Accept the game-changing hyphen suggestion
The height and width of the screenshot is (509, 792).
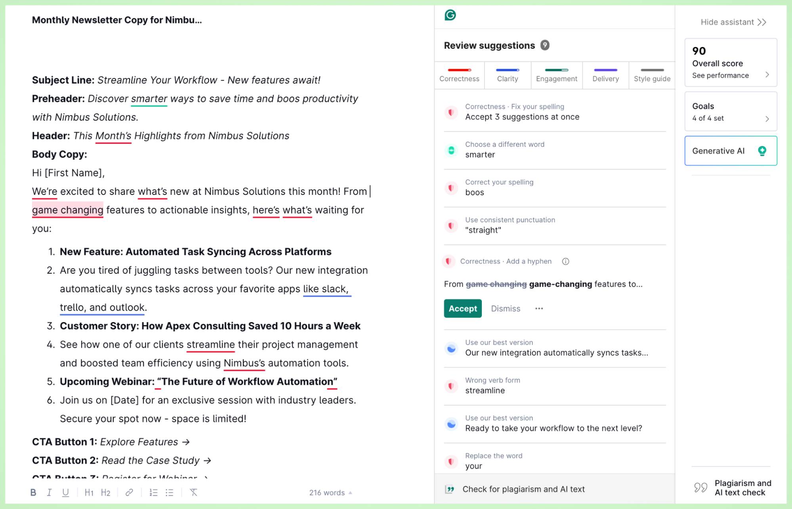(463, 309)
